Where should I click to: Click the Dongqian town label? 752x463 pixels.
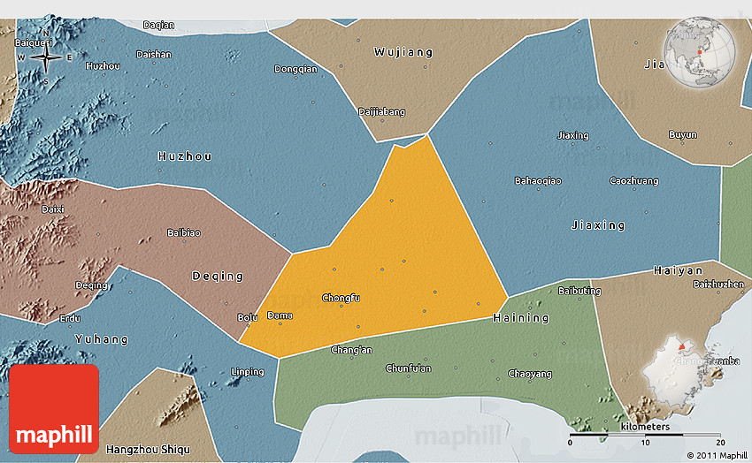[295, 69]
